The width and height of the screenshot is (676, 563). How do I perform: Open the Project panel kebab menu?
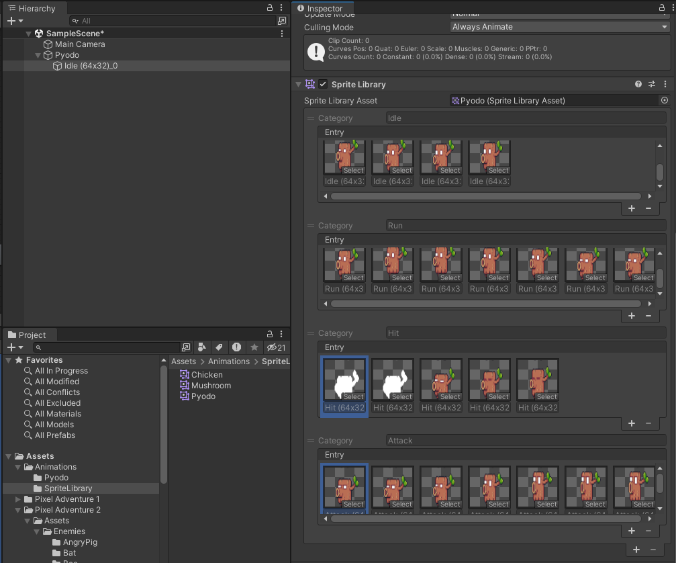pyautogui.click(x=281, y=334)
